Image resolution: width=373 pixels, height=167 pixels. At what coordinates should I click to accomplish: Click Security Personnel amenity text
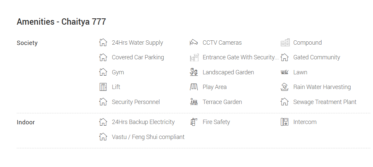pos(136,102)
